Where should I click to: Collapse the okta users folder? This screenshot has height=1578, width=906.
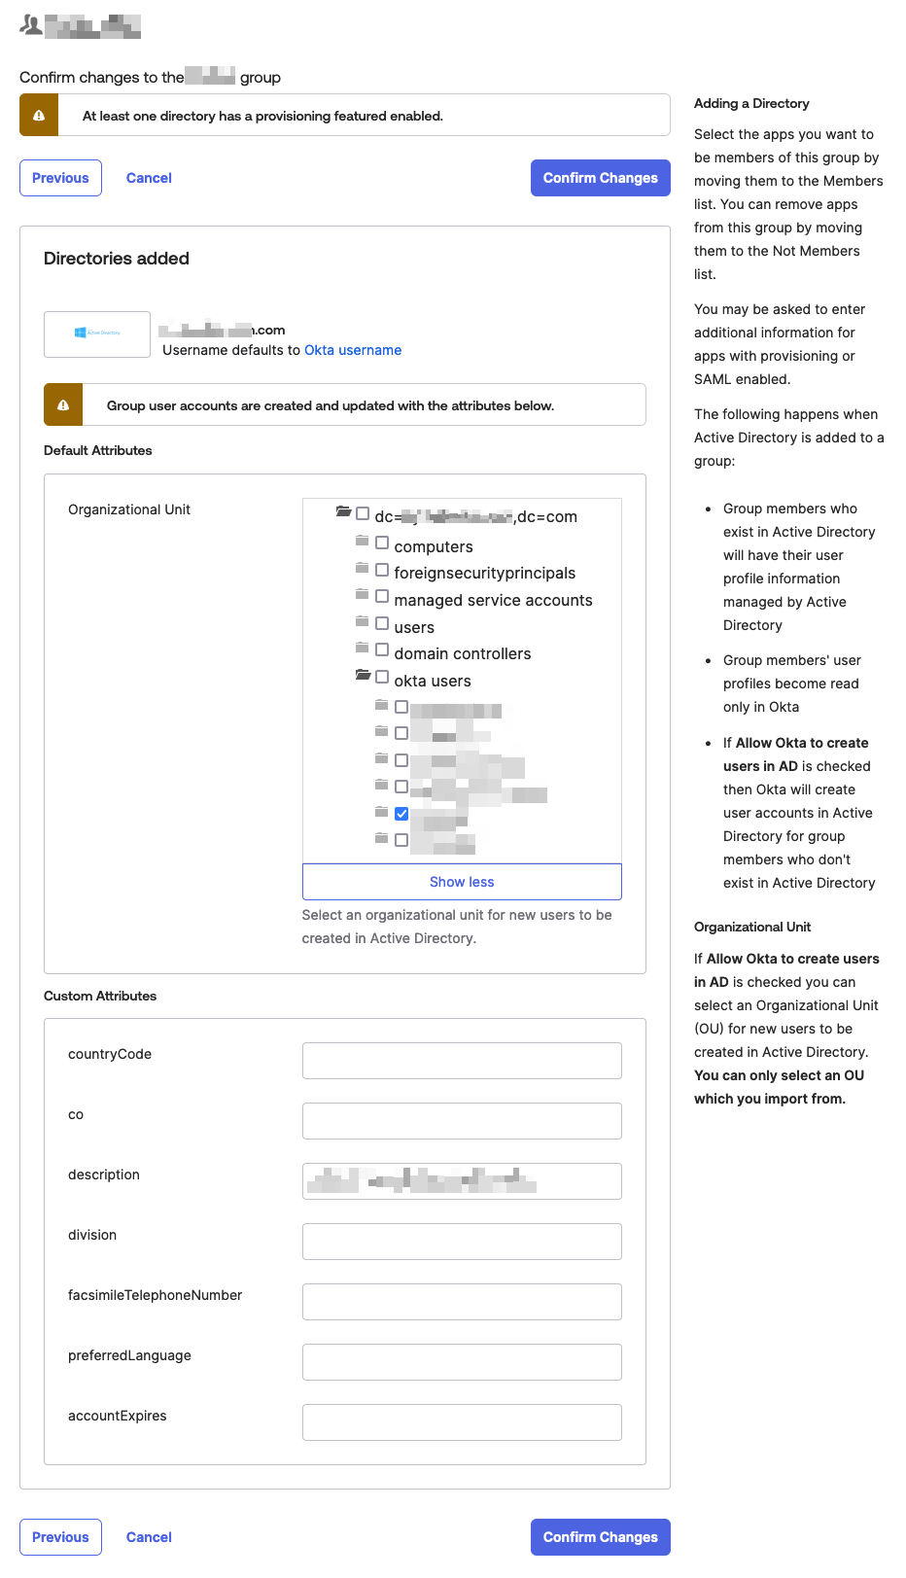tap(363, 675)
